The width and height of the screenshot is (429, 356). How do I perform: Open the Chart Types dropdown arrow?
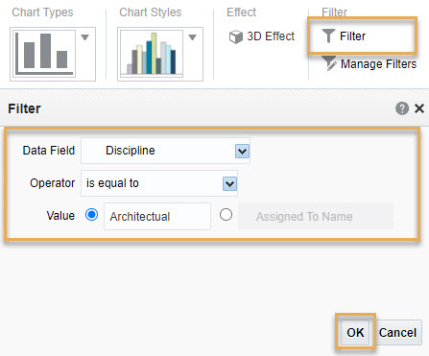coord(84,37)
